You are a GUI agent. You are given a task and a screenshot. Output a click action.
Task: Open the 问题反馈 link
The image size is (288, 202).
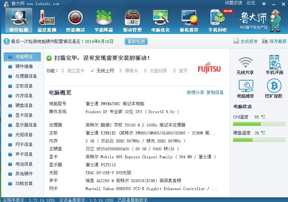coord(233,3)
